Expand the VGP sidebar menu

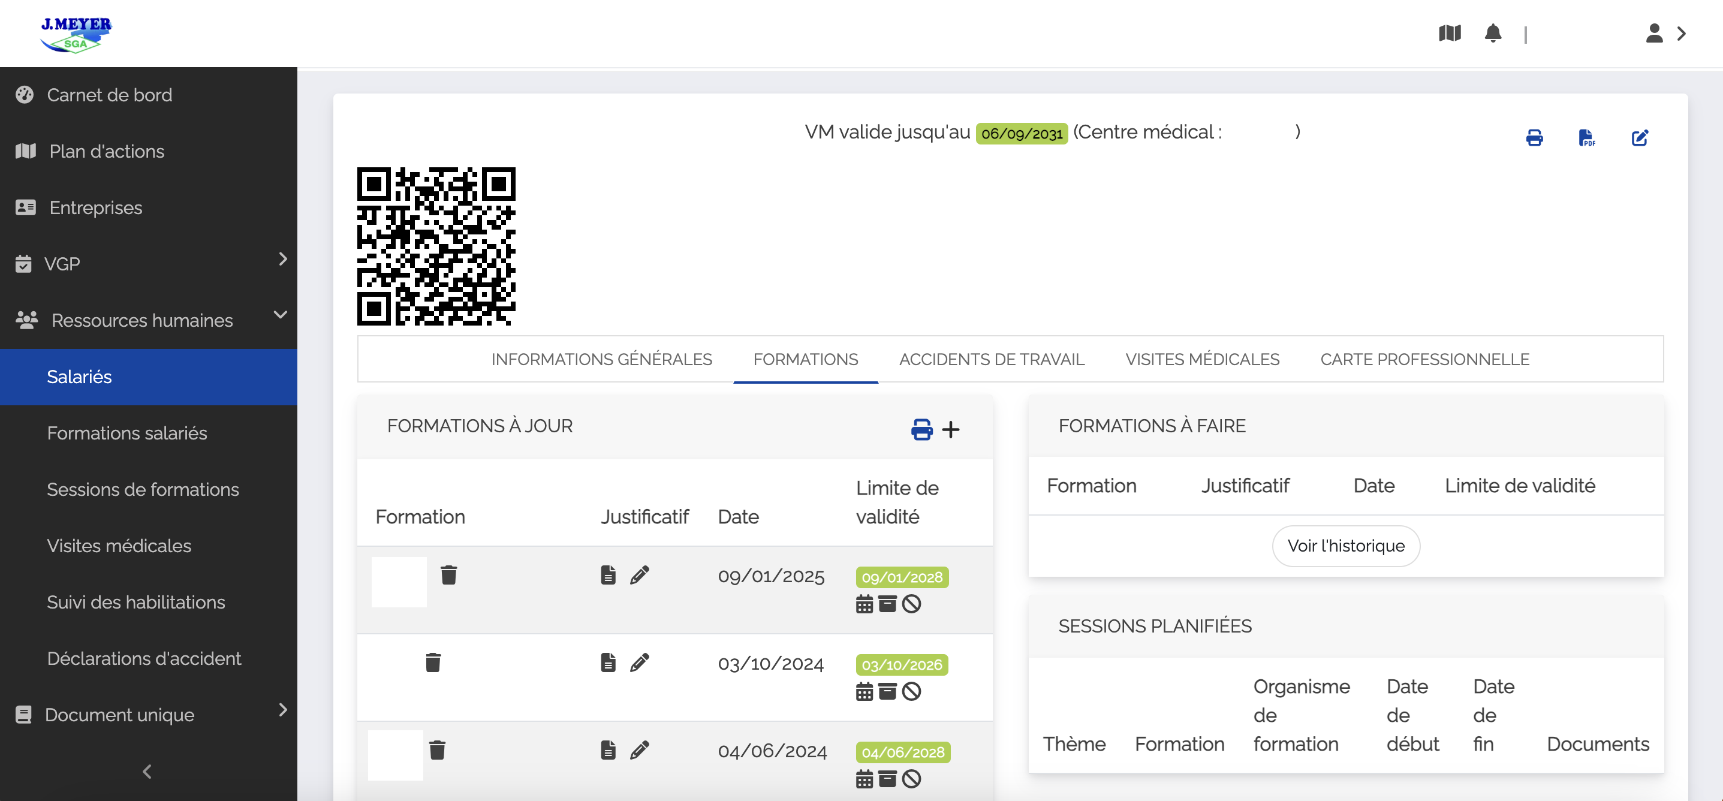click(x=283, y=259)
